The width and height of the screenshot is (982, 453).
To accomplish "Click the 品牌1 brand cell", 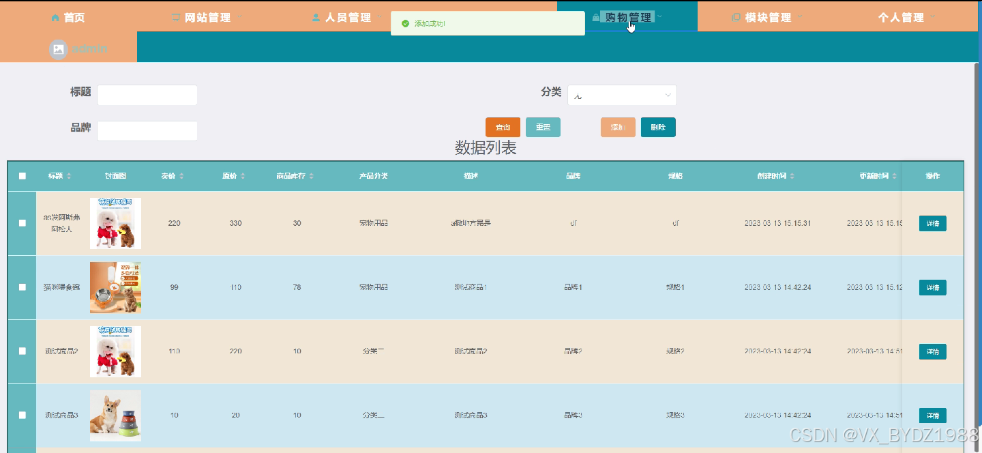I will point(573,288).
